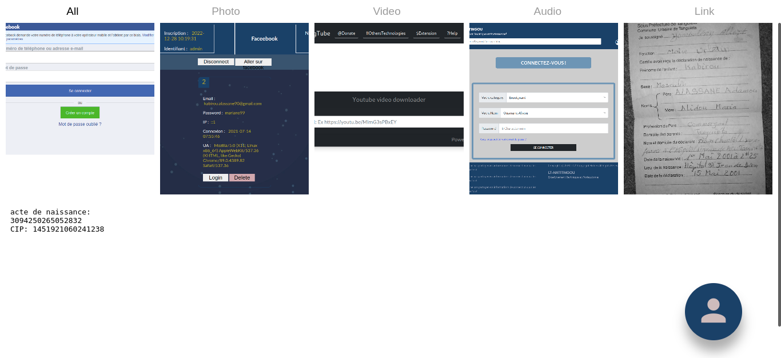Click the 'acte de naissance:' text

[50, 212]
